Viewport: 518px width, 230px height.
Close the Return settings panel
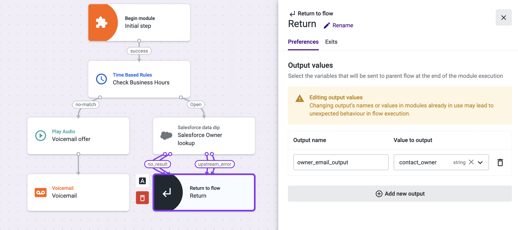click(504, 17)
